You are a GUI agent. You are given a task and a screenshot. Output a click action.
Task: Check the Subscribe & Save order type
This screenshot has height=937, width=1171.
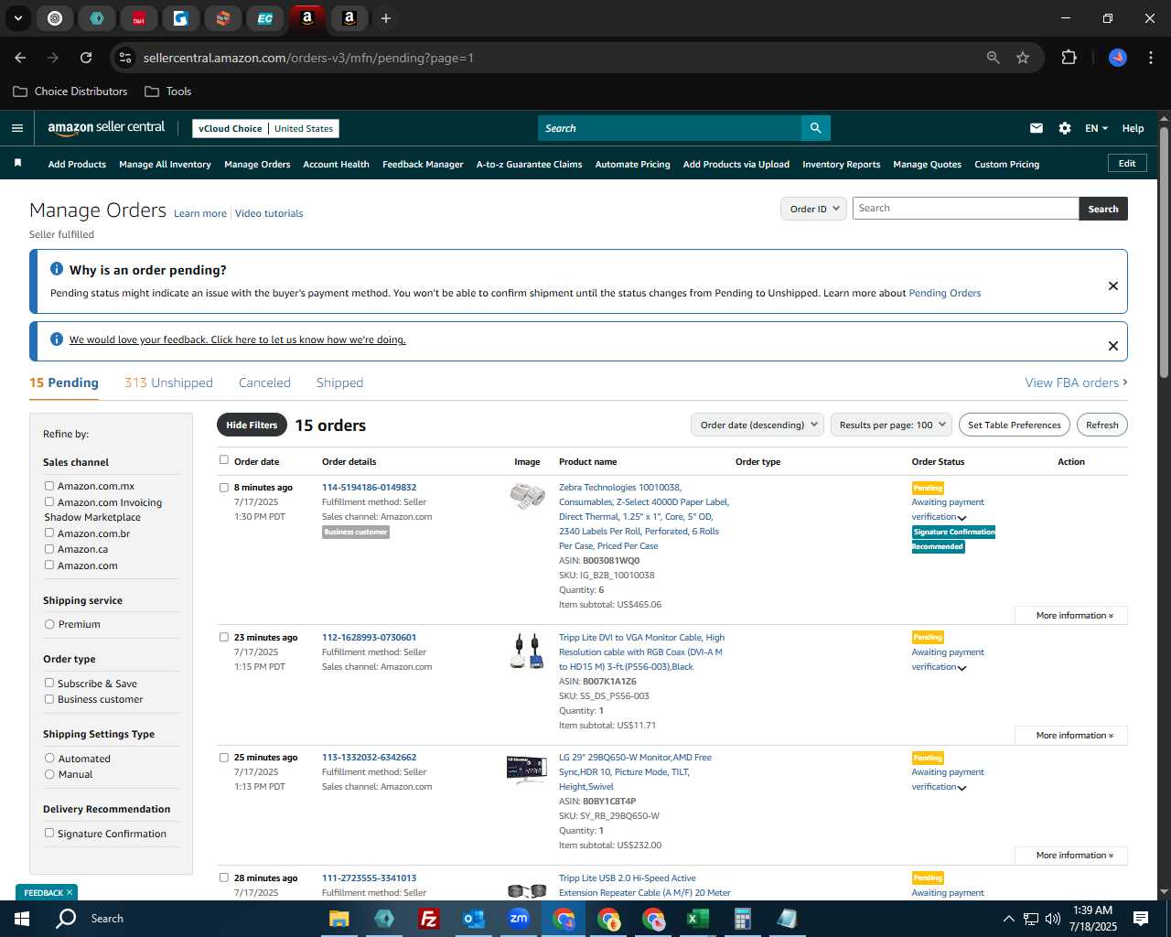click(x=49, y=683)
